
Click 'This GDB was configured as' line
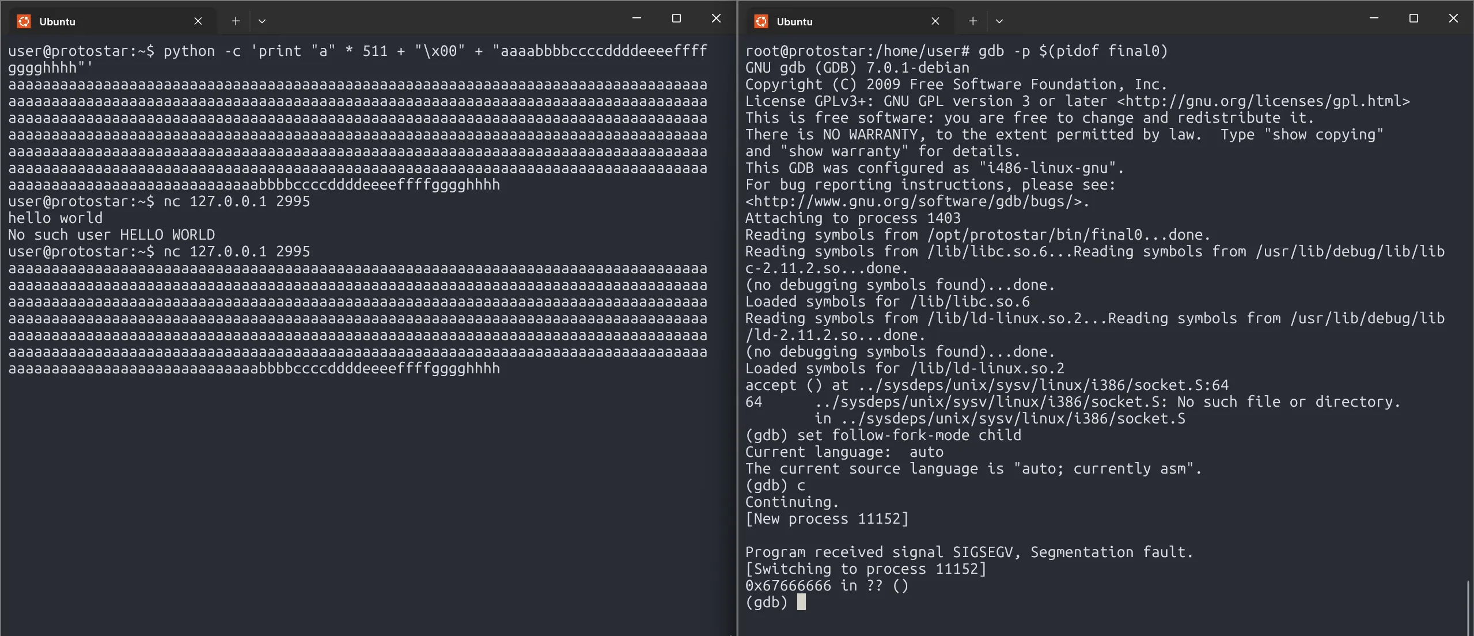pos(934,168)
